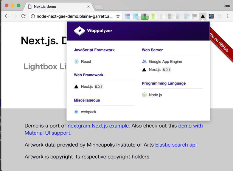Image resolution: width=233 pixels, height=171 pixels.
Task: Open React Developer Tools extension icon
Action: [x=211, y=16]
